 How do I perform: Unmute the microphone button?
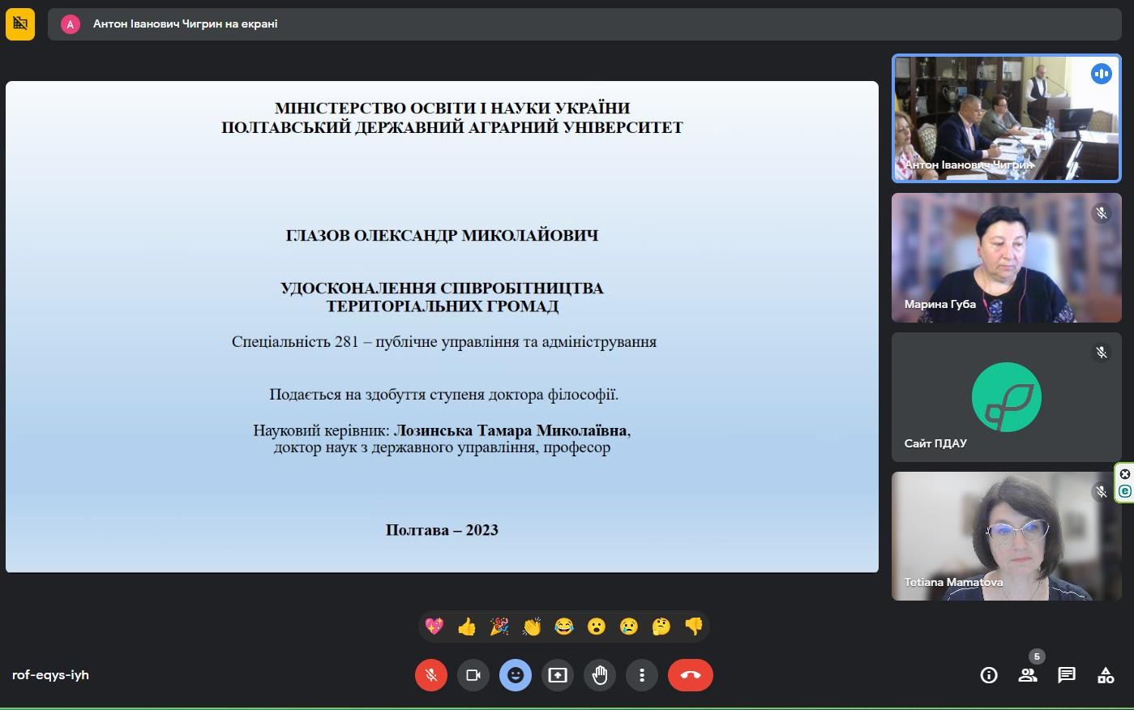pos(431,675)
